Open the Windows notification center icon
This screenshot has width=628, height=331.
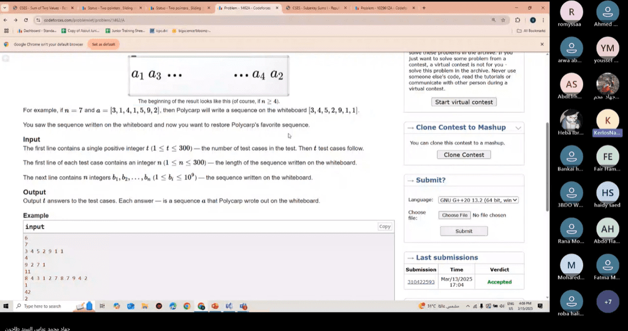point(540,306)
